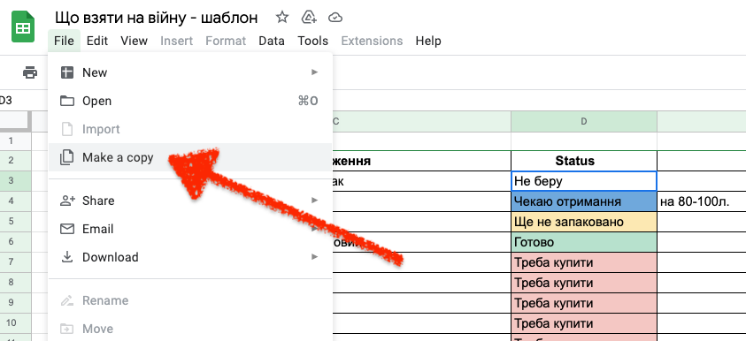746x341 pixels.
Task: Choose Open from the File menu
Action: coord(190,101)
